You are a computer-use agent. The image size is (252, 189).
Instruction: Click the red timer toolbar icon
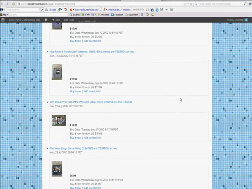click(x=66, y=10)
